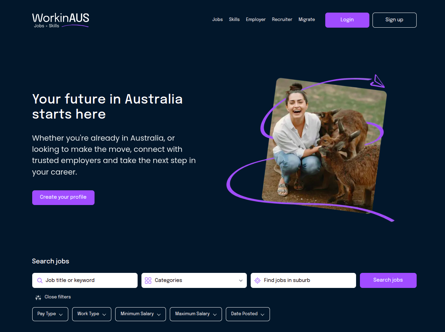Open the Migrate menu item
The height and width of the screenshot is (332, 445).
307,20
